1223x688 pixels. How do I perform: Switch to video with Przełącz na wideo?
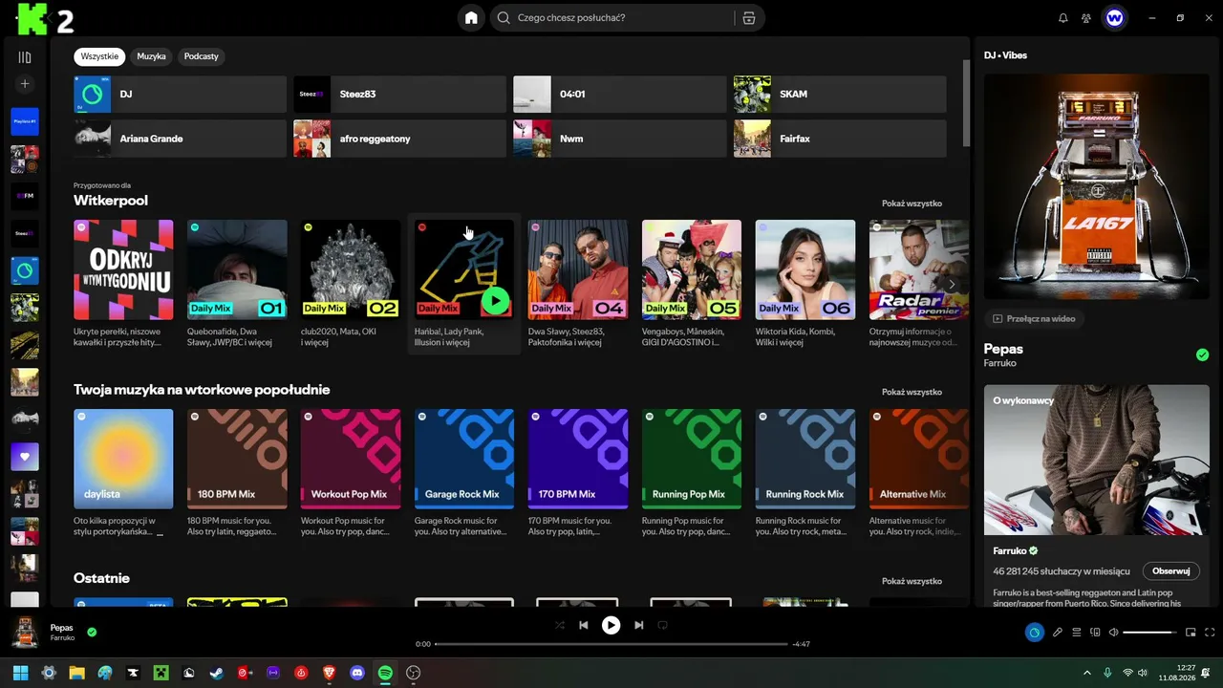tap(1034, 319)
